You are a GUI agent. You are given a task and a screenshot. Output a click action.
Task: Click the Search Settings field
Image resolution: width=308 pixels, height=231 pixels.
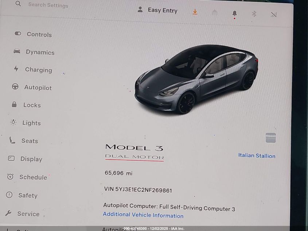click(x=48, y=5)
